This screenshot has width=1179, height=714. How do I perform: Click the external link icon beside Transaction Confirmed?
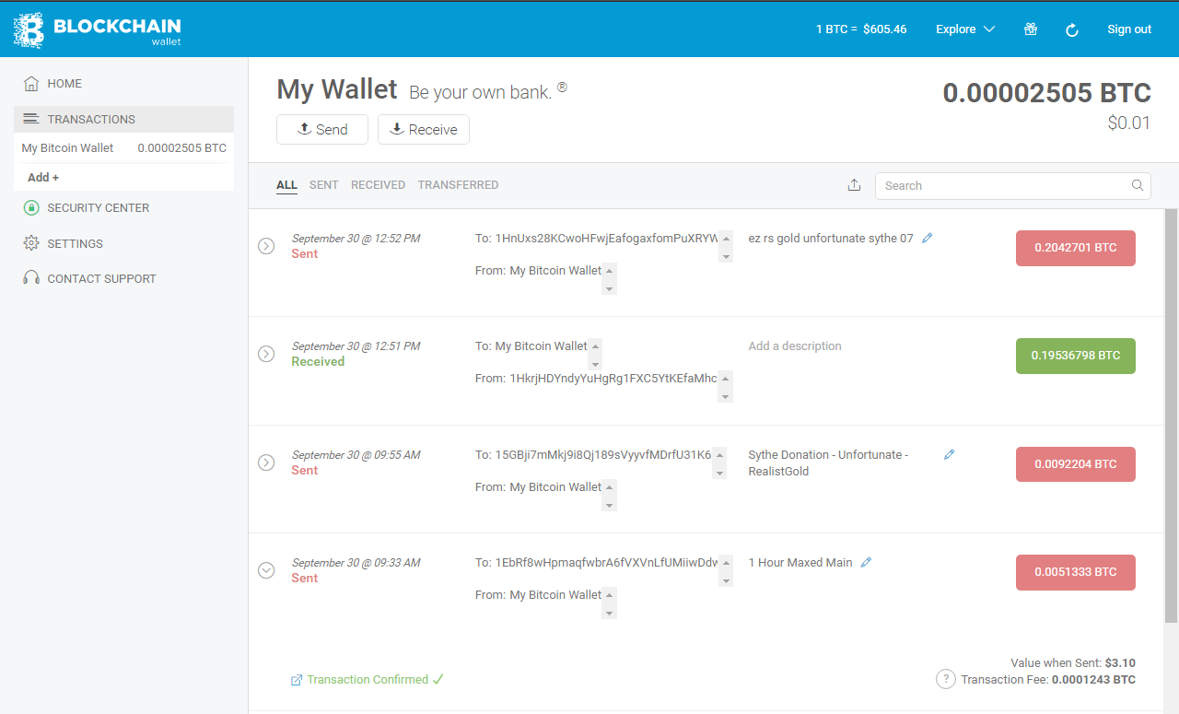[297, 680]
